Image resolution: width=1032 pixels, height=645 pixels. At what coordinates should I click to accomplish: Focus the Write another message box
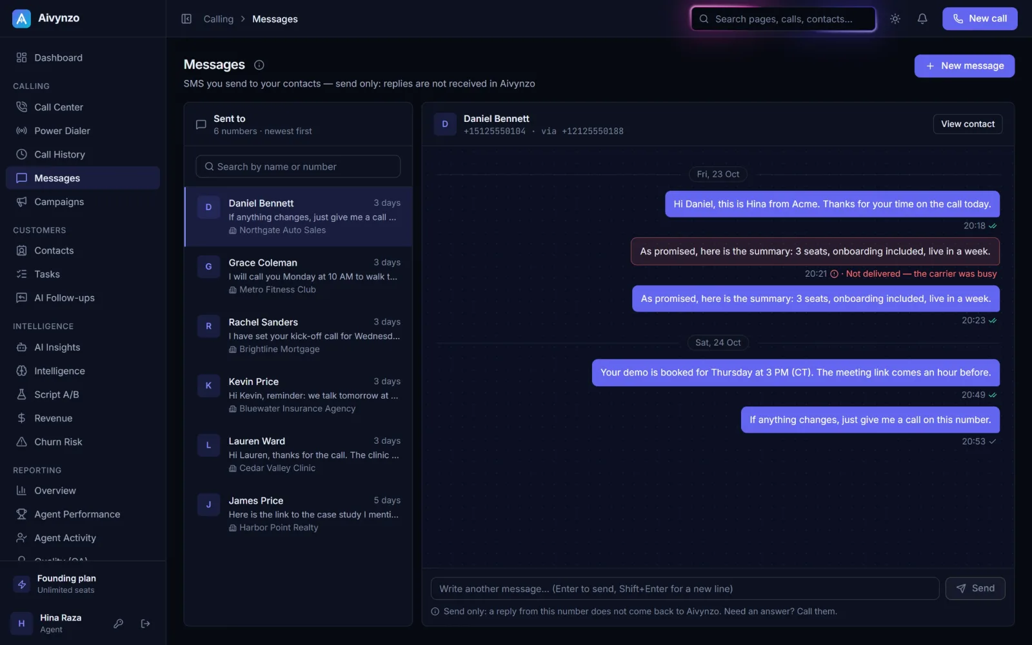684,588
